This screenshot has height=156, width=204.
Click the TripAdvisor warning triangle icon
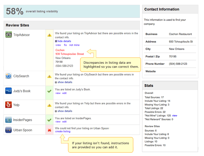(49, 35)
